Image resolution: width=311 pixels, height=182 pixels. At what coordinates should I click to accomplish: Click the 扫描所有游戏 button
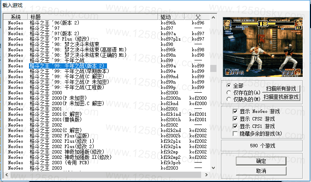pos(281,89)
